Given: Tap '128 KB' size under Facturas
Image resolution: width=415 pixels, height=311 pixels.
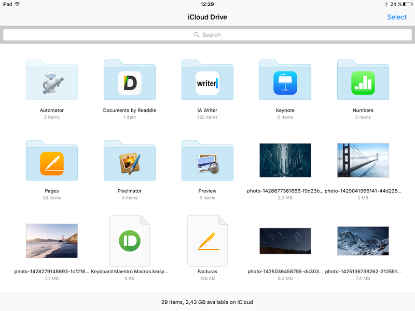Looking at the screenshot, I should point(208,278).
